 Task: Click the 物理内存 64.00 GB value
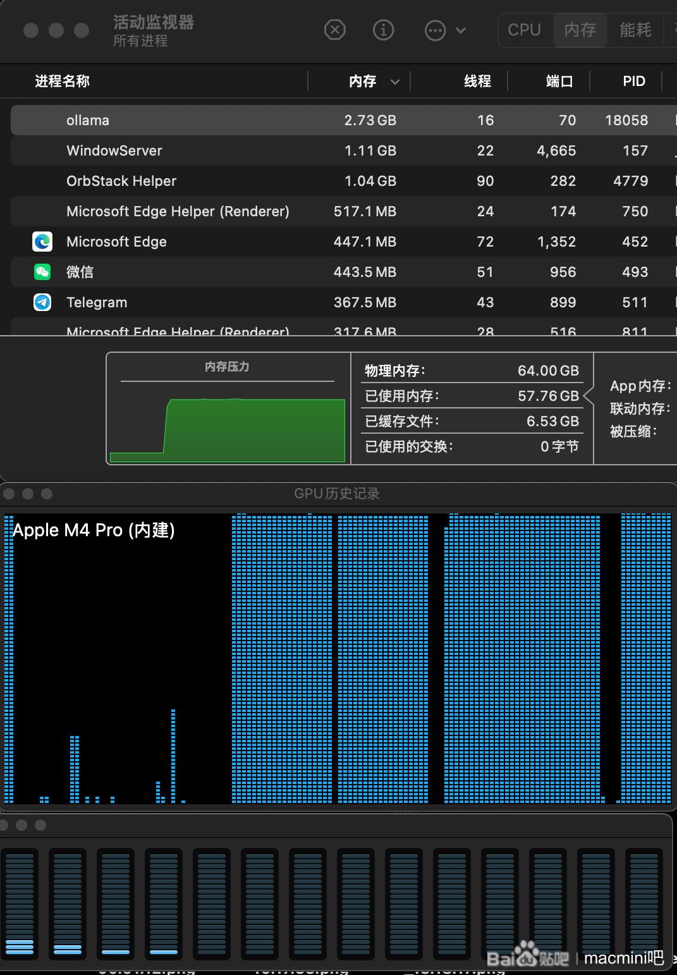[x=548, y=371]
